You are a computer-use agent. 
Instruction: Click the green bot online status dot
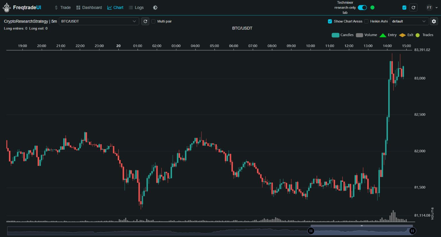coord(372,7)
